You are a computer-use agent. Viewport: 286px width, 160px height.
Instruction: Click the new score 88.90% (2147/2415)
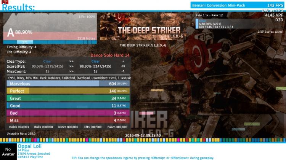click(95, 66)
